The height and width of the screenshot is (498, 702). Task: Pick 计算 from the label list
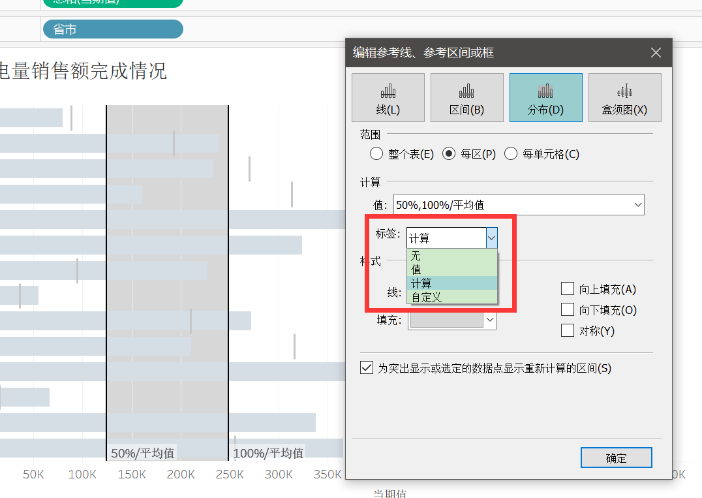(452, 283)
